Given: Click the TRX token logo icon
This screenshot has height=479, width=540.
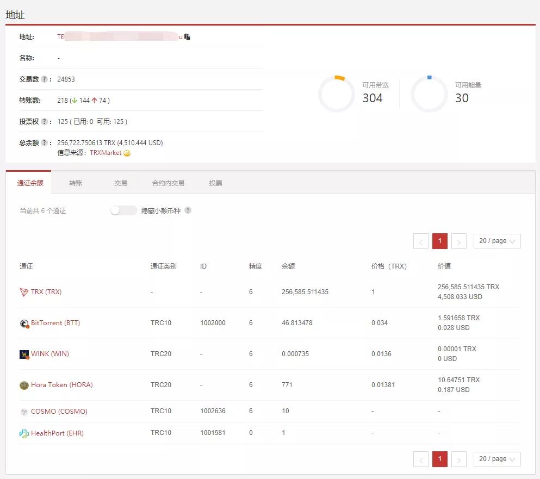Looking at the screenshot, I should [24, 292].
